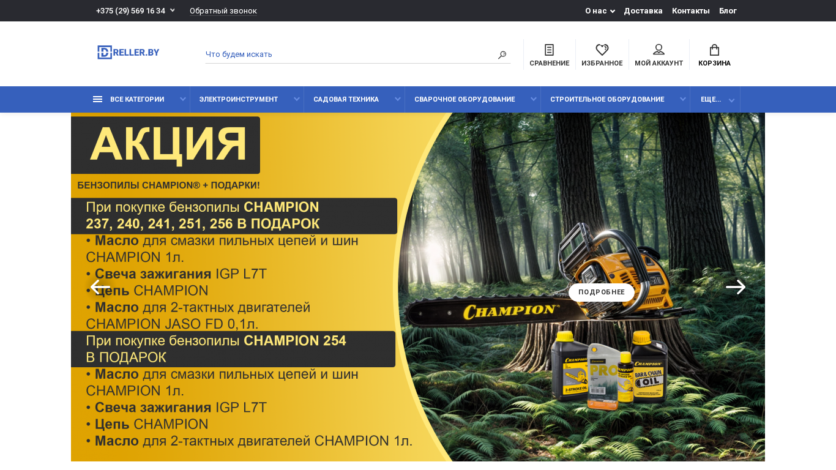Open the Сварочное оборудование menu item
This screenshot has width=836, height=470.
(x=465, y=99)
